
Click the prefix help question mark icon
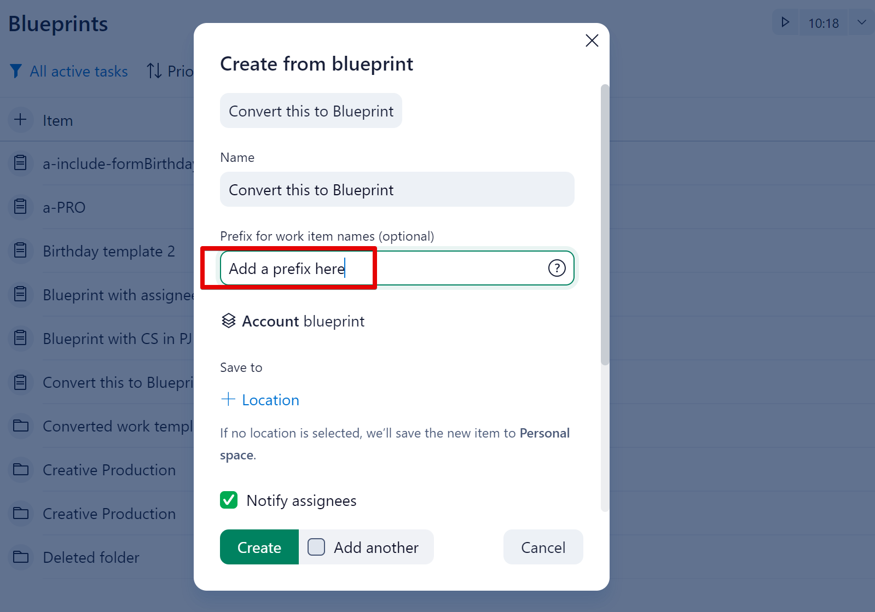[x=557, y=268]
